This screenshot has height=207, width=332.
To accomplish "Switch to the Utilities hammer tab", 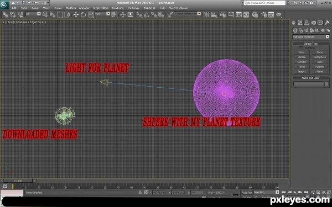I will [327, 23].
